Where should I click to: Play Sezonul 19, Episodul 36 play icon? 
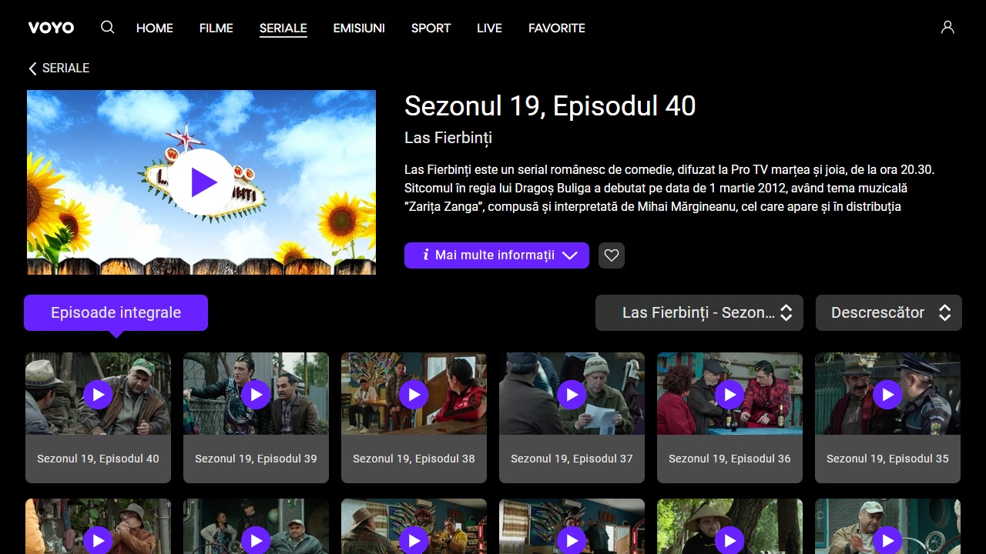[729, 395]
